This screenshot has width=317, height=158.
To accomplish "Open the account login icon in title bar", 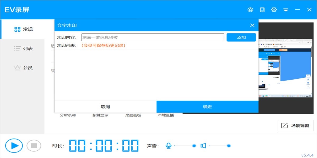I will pyautogui.click(x=250, y=9).
